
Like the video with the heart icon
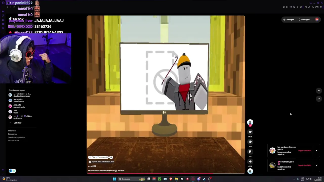(250, 132)
